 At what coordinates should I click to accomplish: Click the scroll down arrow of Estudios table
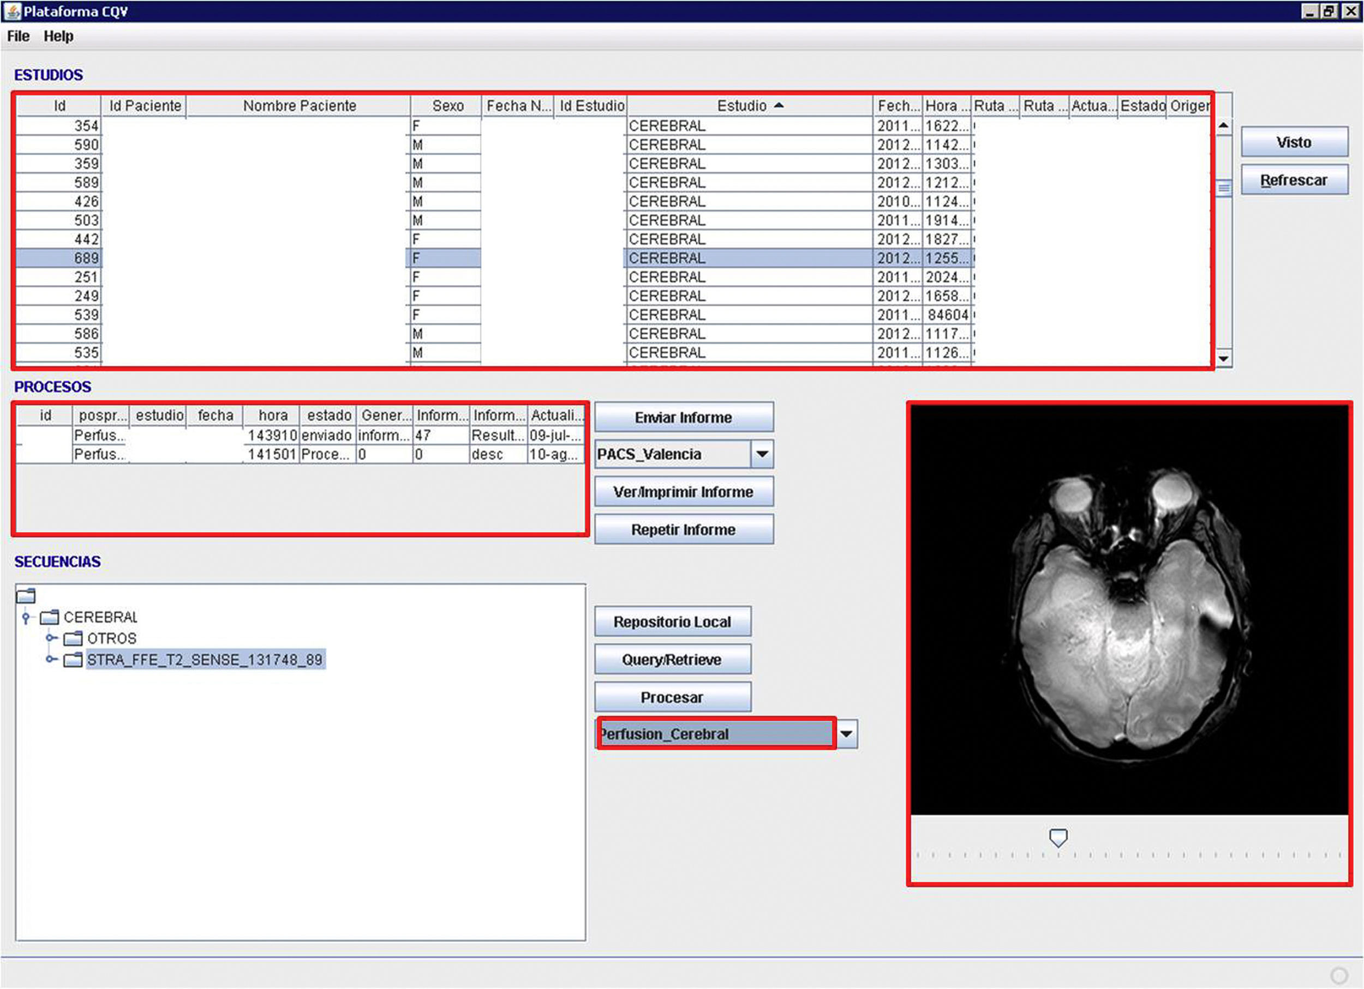(1223, 359)
